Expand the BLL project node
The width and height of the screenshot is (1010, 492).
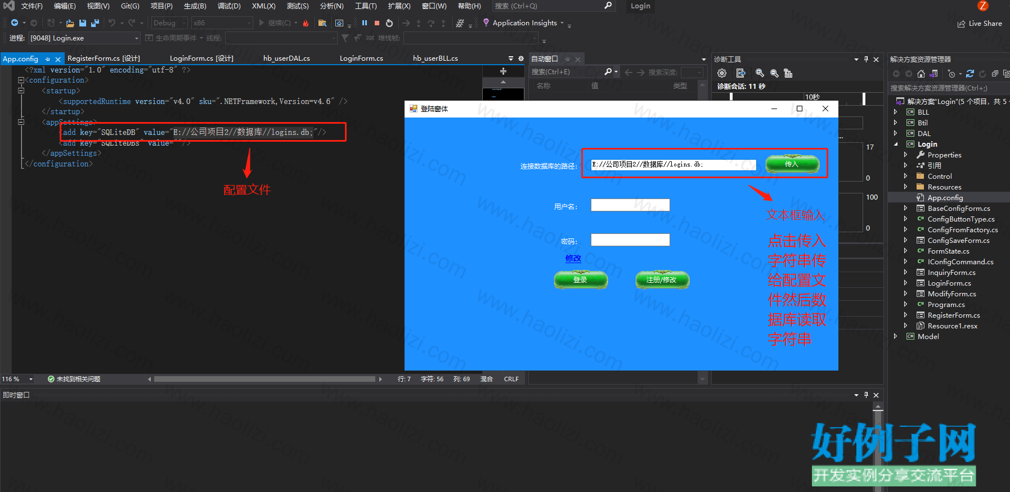pyautogui.click(x=895, y=112)
